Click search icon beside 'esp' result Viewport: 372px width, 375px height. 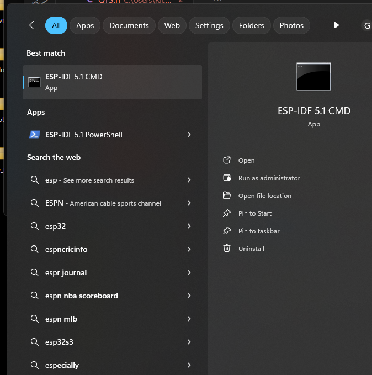point(34,180)
